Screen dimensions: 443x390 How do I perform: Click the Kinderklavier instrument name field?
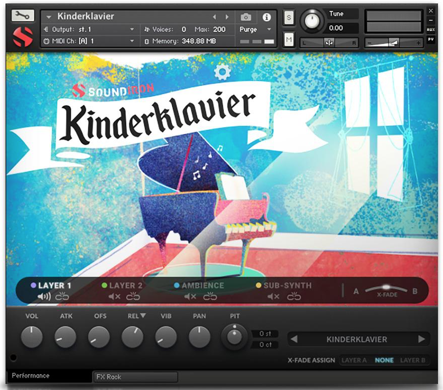pyautogui.click(x=86, y=17)
